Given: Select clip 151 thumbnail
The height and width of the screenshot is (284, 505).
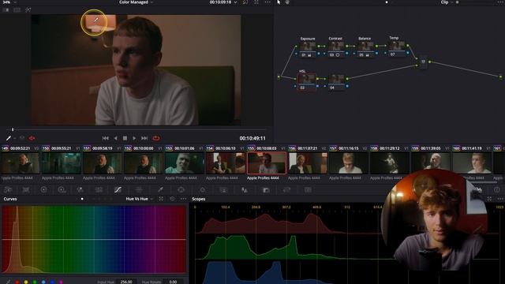Looking at the screenshot, I should click(x=103, y=163).
